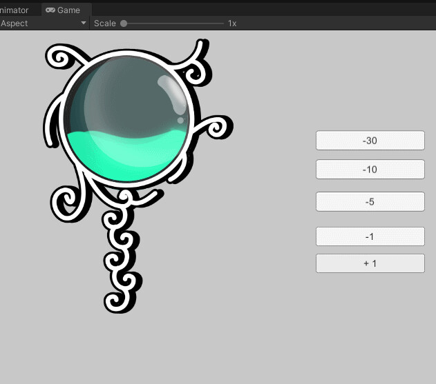Image resolution: width=436 pixels, height=384 pixels.
Task: Click the -30 button
Action: pyautogui.click(x=370, y=141)
